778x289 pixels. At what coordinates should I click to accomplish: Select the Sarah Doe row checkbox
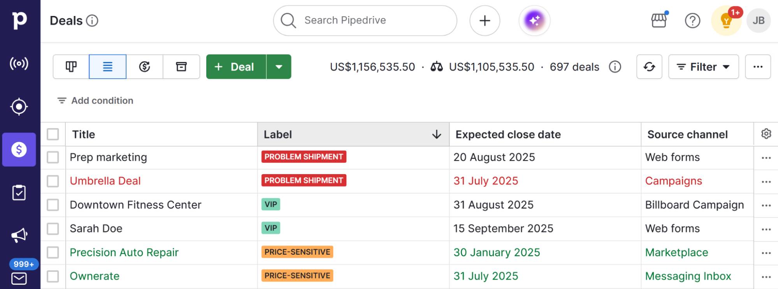[x=53, y=229]
